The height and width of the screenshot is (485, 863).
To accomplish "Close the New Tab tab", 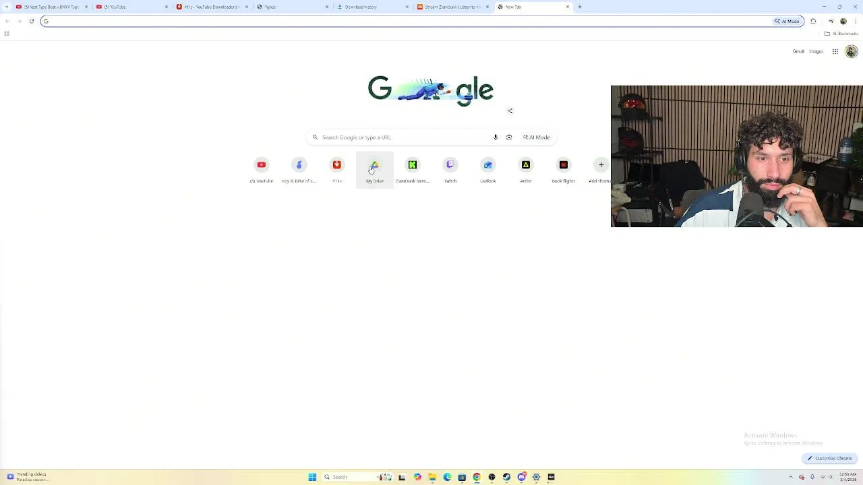I will [x=568, y=7].
